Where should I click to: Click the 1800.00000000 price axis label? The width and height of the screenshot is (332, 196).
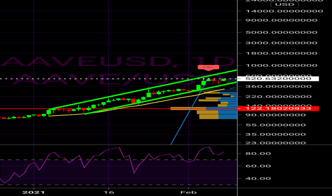tap(281, 53)
